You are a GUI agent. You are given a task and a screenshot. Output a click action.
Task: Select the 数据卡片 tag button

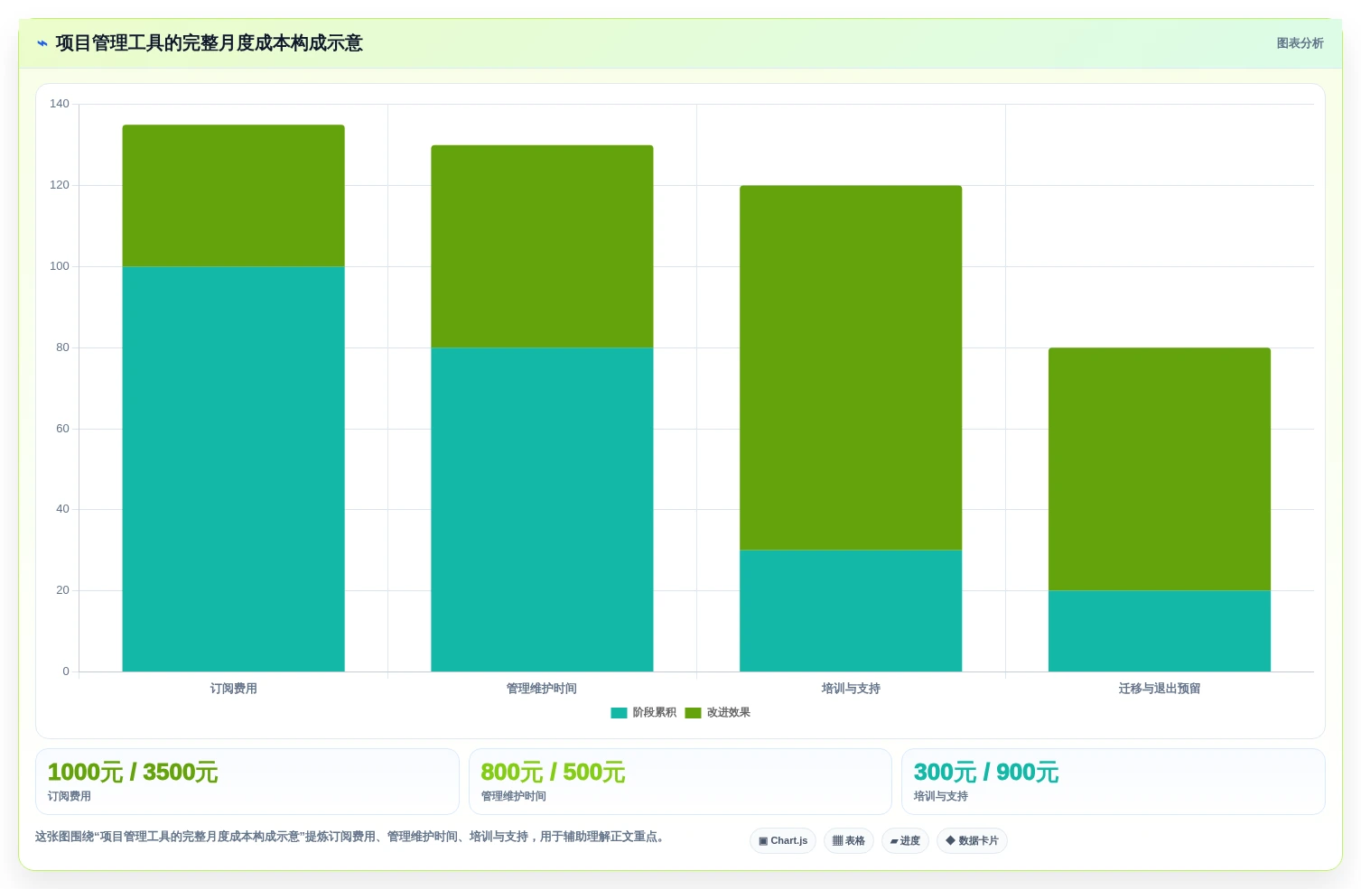tap(972, 841)
